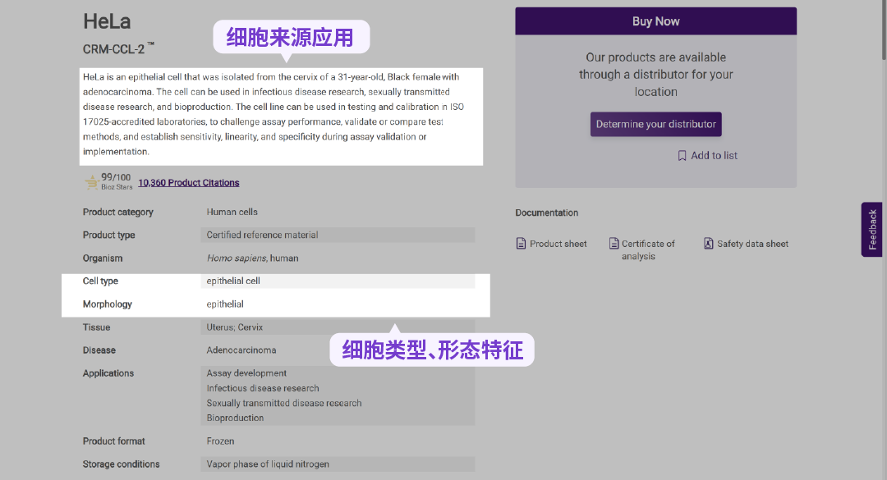Click the 99/100 Bioz score text
The width and height of the screenshot is (887, 480).
pos(116,177)
